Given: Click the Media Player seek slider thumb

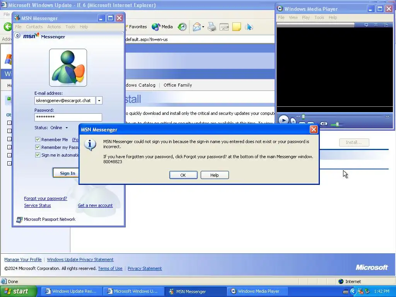Looking at the screenshot, I should (304, 116).
